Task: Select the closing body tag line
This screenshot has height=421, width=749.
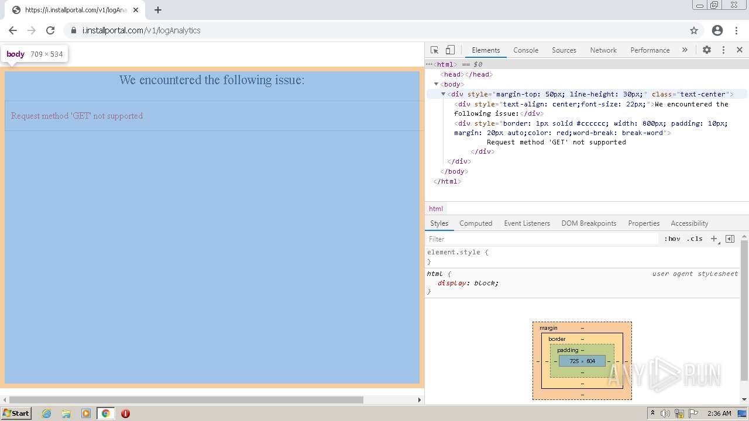Action: coord(453,171)
